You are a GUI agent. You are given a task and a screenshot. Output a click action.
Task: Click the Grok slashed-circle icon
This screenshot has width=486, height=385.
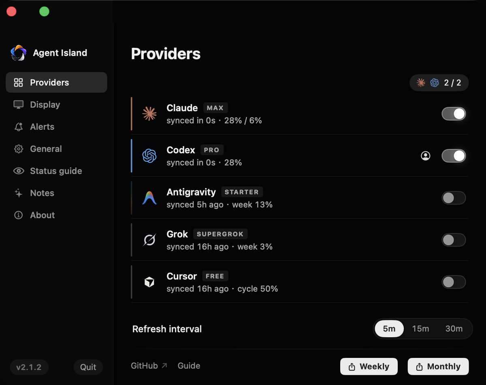tap(149, 240)
